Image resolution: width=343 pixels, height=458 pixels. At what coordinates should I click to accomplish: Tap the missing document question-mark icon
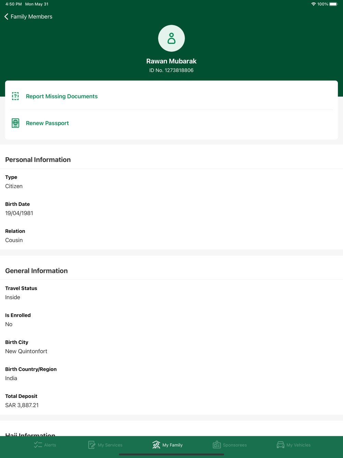[15, 96]
